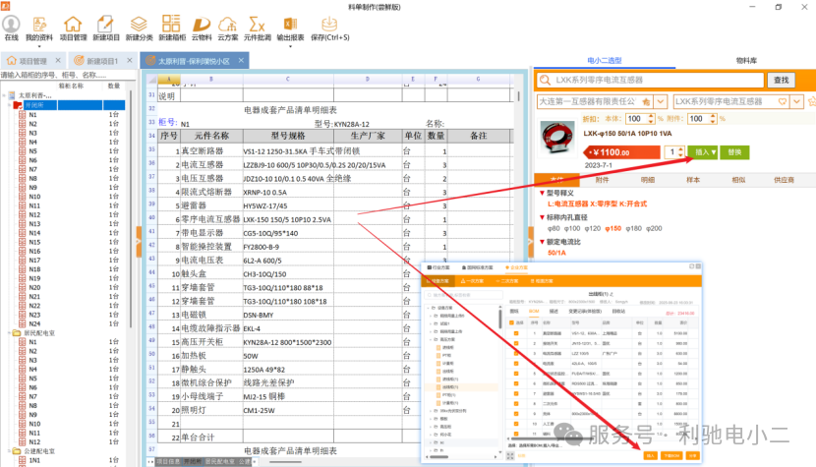Open the 云方案 cloud scheme icon
Screen dimensions: 816x467
(x=227, y=29)
